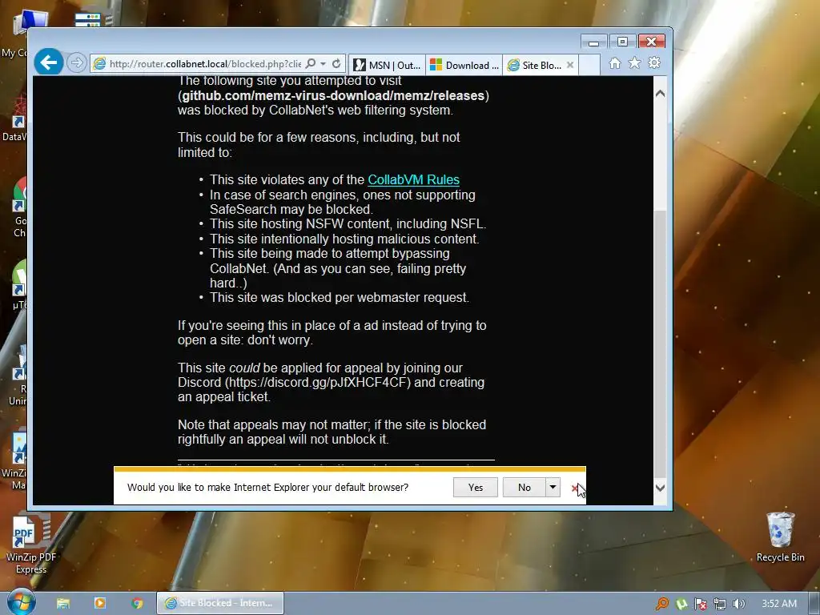Select the Google Chrome desktop shortcut

19,207
